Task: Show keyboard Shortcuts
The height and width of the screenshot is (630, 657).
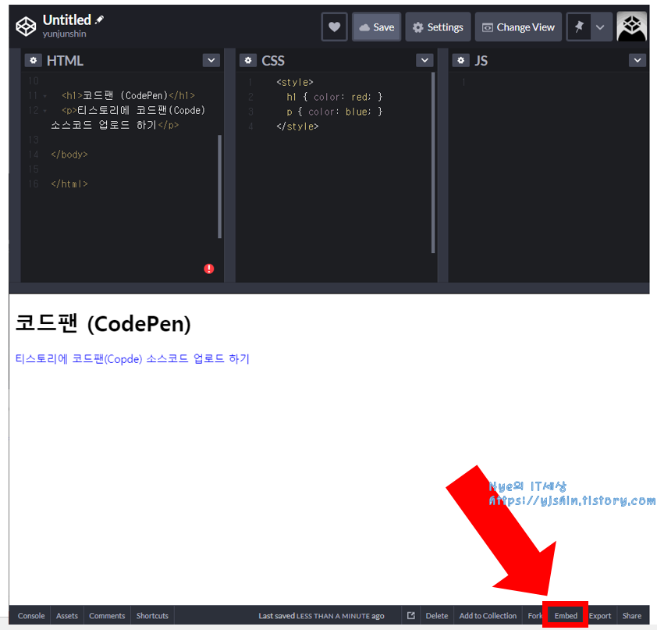Action: (152, 615)
